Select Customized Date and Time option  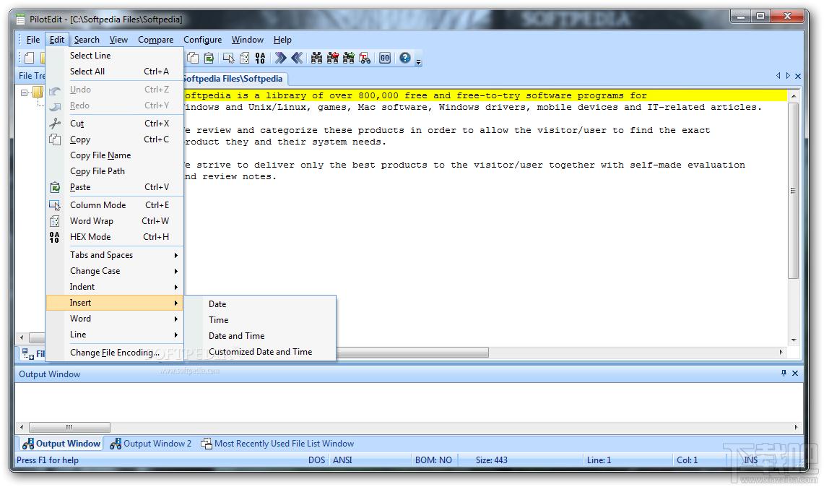click(260, 352)
